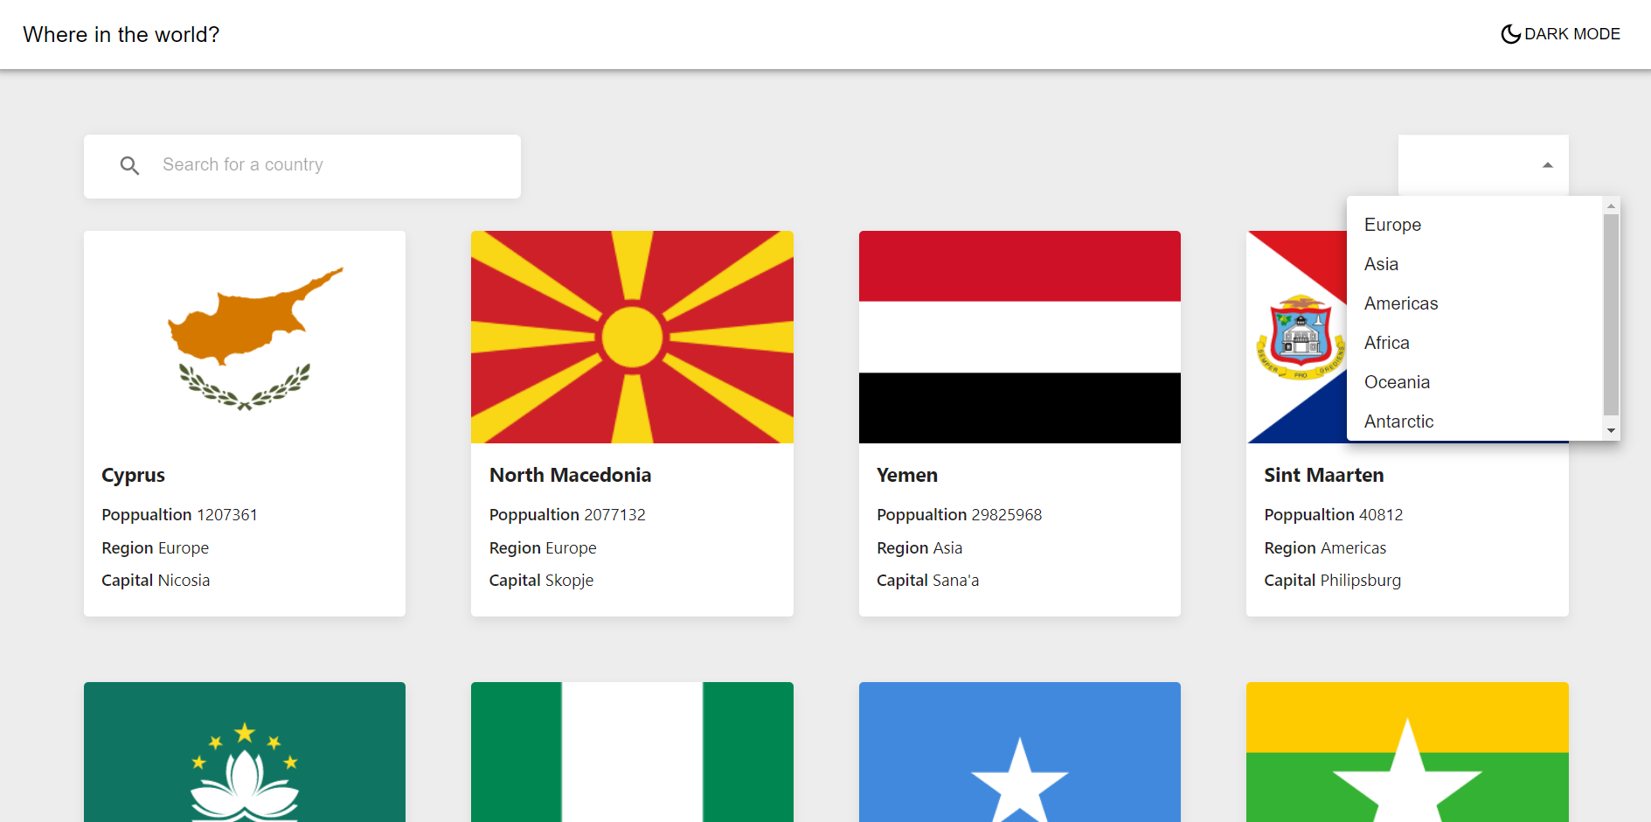This screenshot has width=1651, height=822.
Task: Click the crescent moon dark mode icon
Action: [1510, 34]
